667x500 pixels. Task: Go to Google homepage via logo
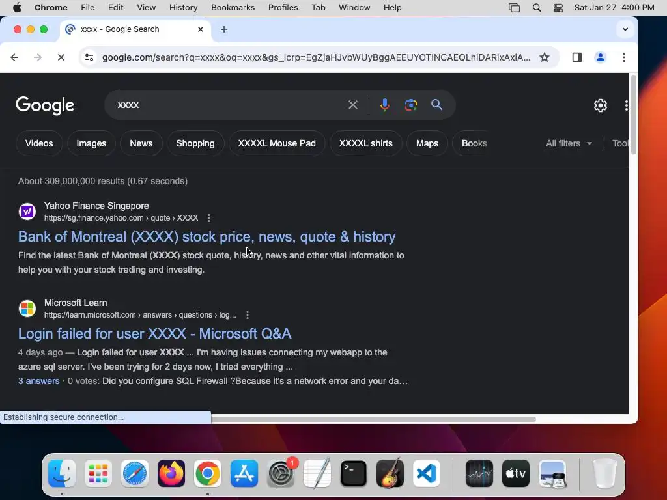click(x=45, y=105)
